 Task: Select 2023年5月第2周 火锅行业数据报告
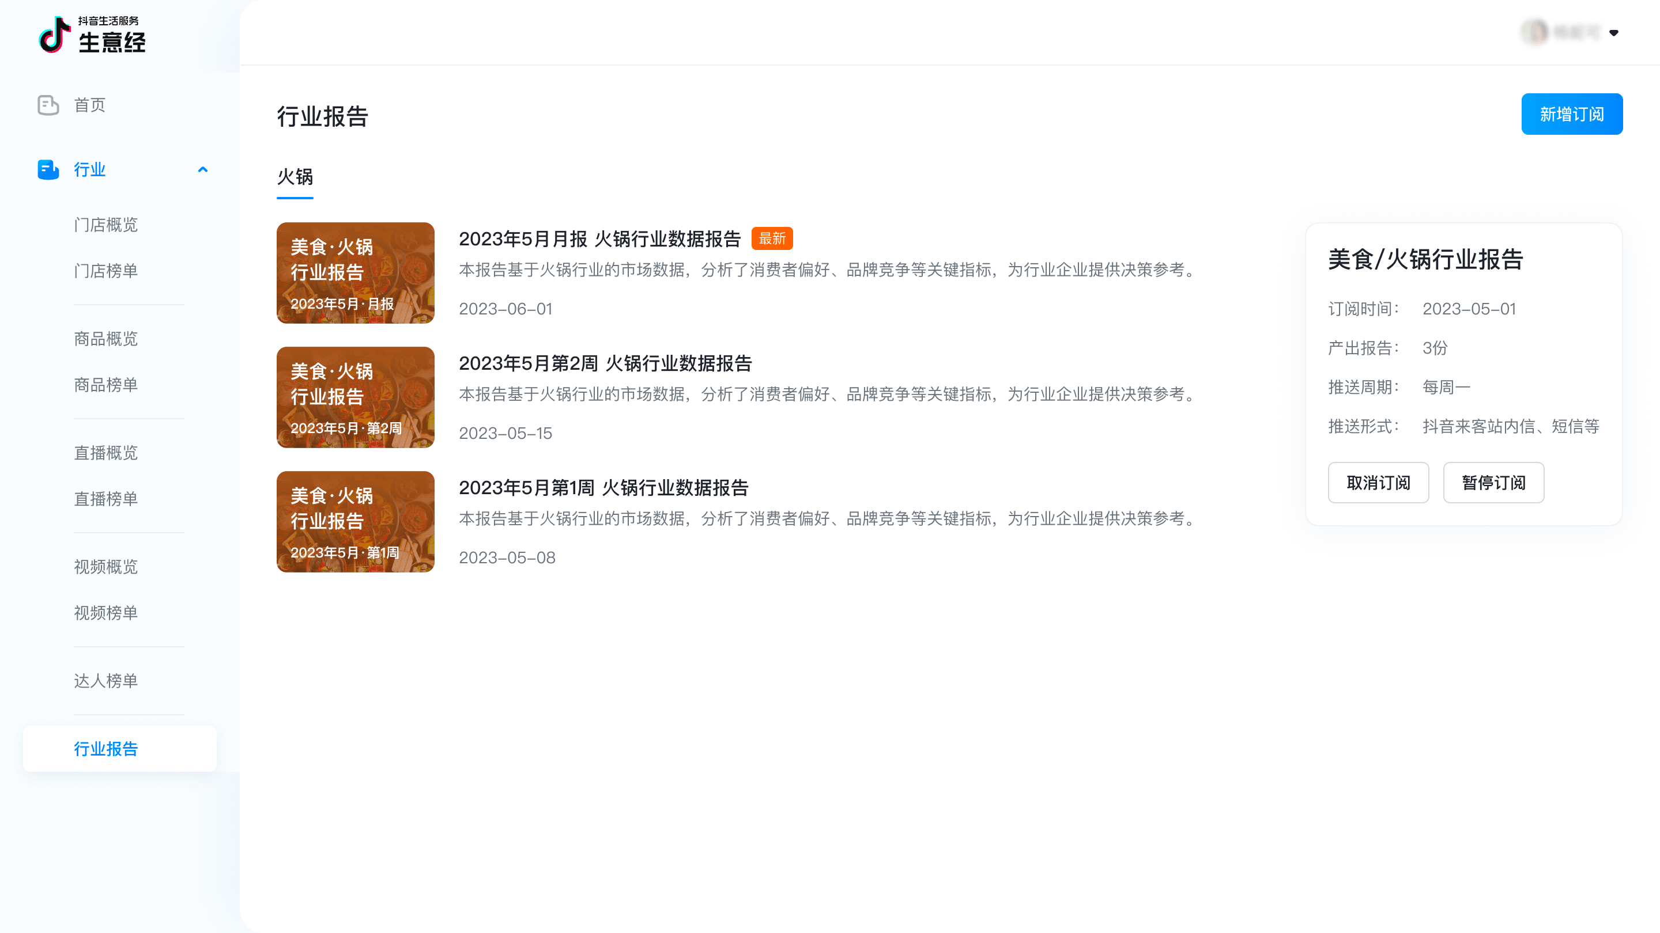[605, 362]
